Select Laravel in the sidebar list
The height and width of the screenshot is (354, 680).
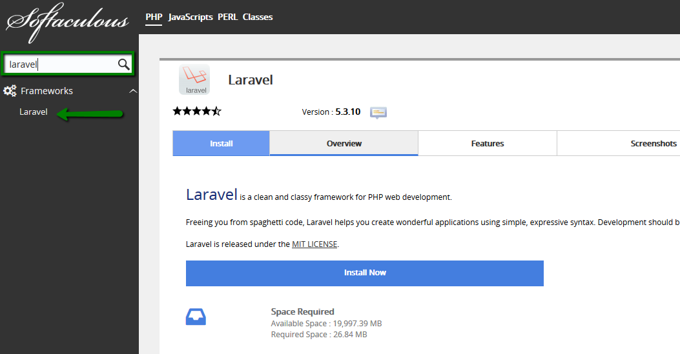[34, 112]
